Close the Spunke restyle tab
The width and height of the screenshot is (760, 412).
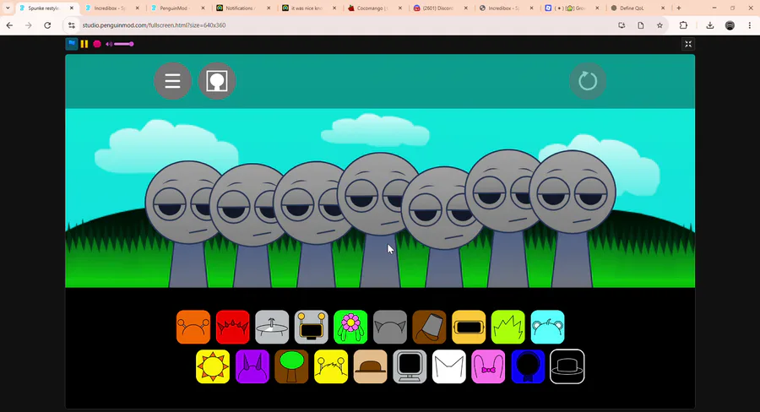(72, 8)
